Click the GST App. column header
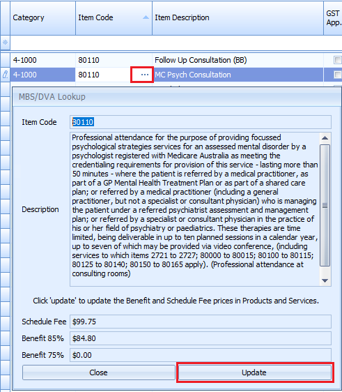 point(333,18)
